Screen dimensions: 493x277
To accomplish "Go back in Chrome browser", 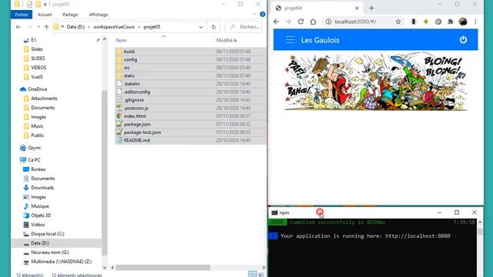I will [276, 22].
